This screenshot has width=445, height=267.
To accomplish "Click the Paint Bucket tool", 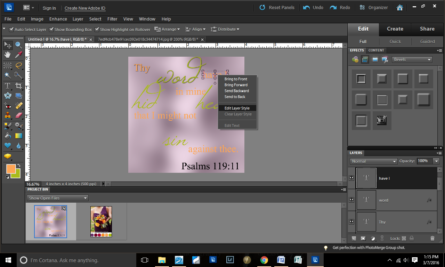I will point(7,136).
